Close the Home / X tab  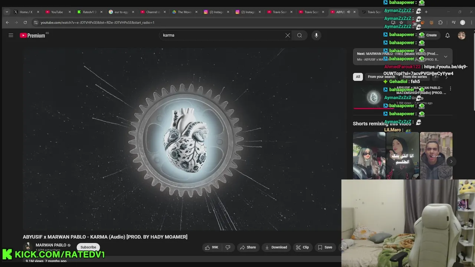[38, 12]
